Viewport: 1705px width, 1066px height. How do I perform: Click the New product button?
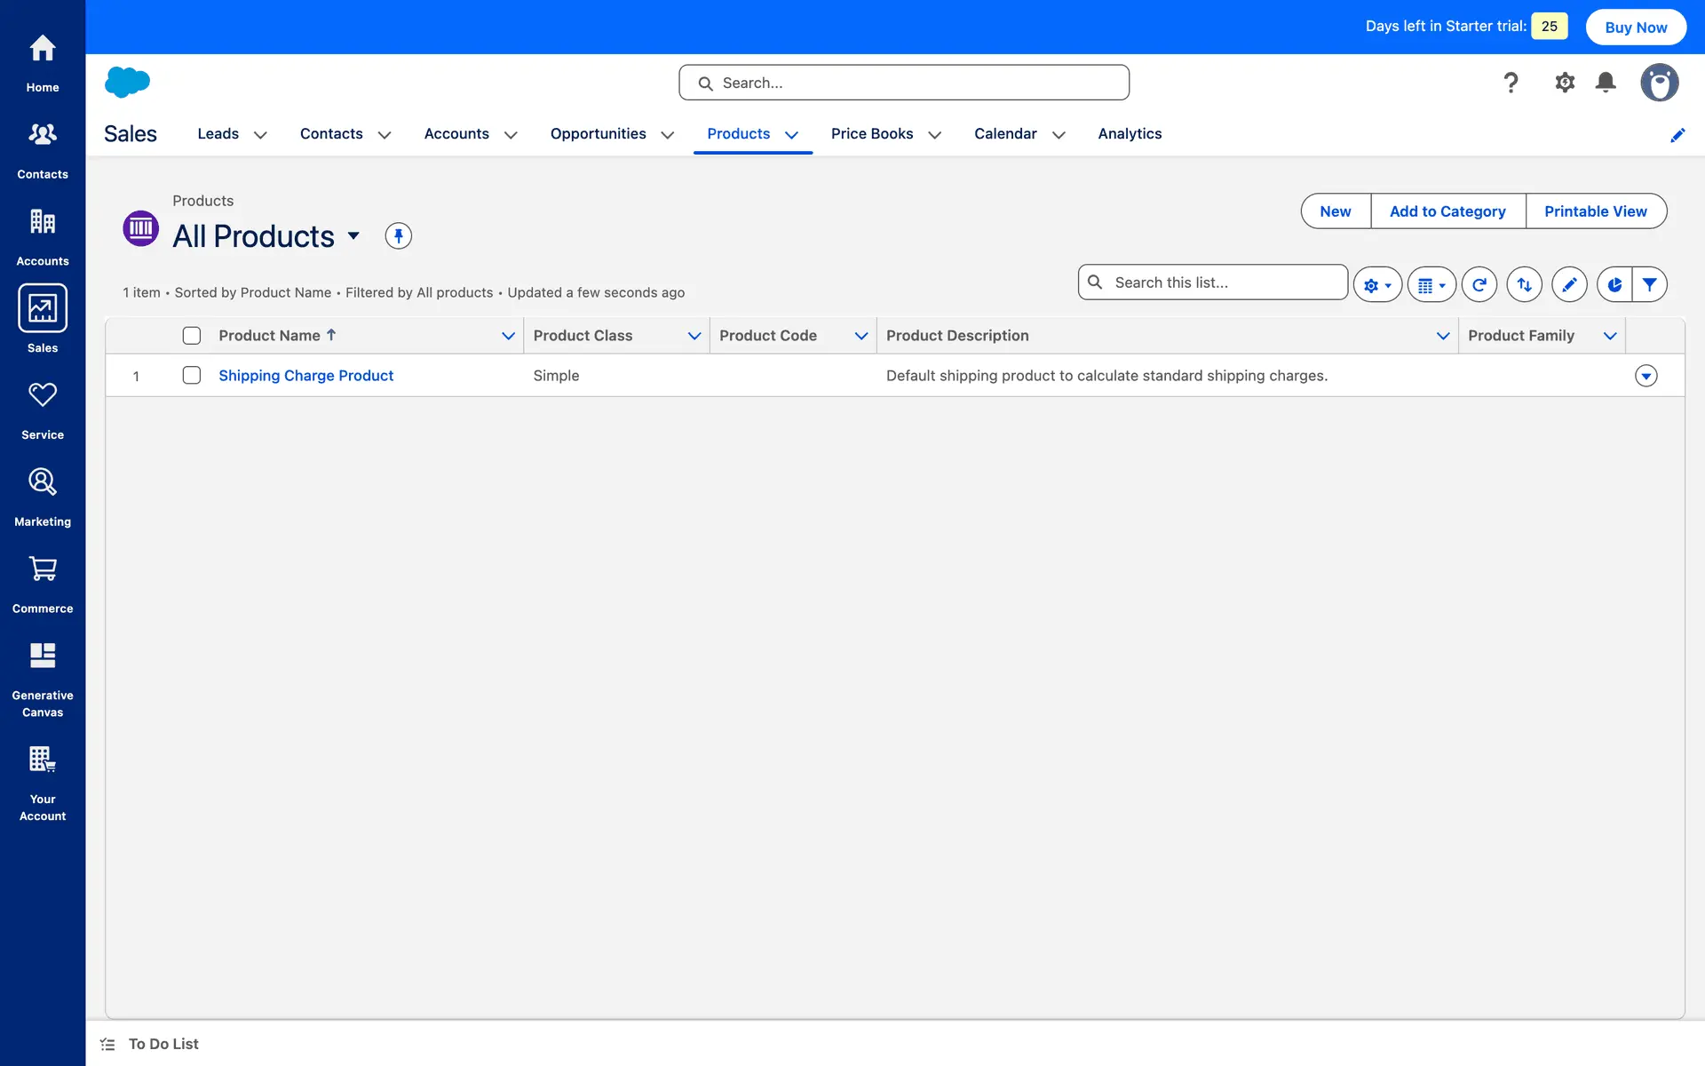(1335, 211)
